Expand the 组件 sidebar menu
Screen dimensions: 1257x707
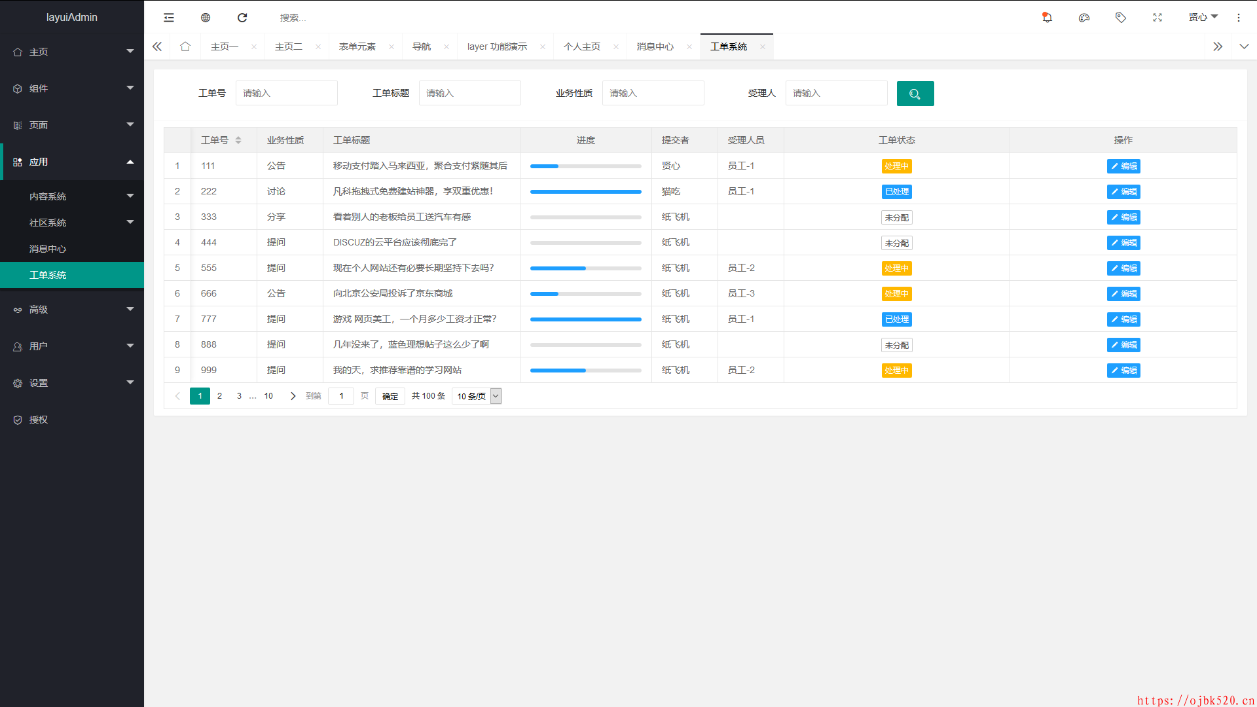click(72, 88)
